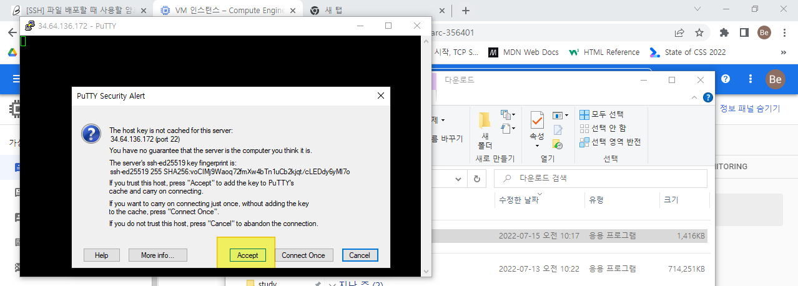Image resolution: width=798 pixels, height=286 pixels.
Task: Open Help in the PuTTY alert
Action: pyautogui.click(x=102, y=255)
